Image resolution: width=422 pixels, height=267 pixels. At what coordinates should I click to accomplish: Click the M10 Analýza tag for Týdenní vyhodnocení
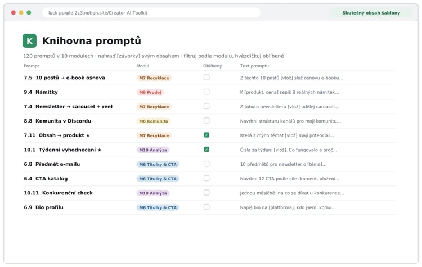[x=153, y=150]
